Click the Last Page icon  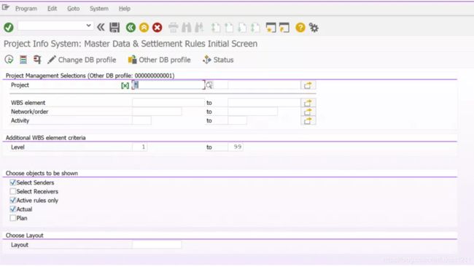255,28
